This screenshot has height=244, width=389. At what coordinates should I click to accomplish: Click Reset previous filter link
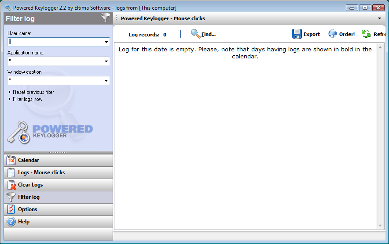tap(33, 92)
